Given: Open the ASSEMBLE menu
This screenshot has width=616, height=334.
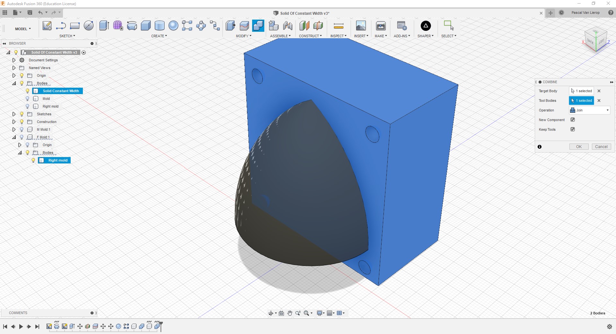Looking at the screenshot, I should 280,36.
